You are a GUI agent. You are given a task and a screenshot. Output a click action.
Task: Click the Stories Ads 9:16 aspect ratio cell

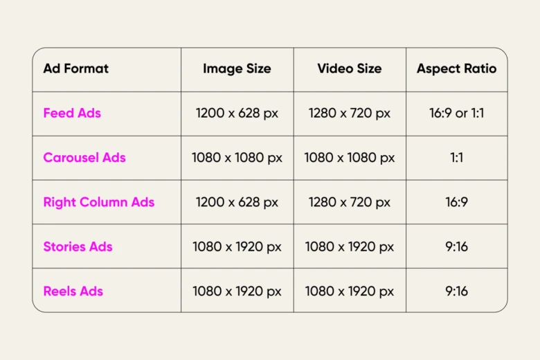tap(456, 246)
